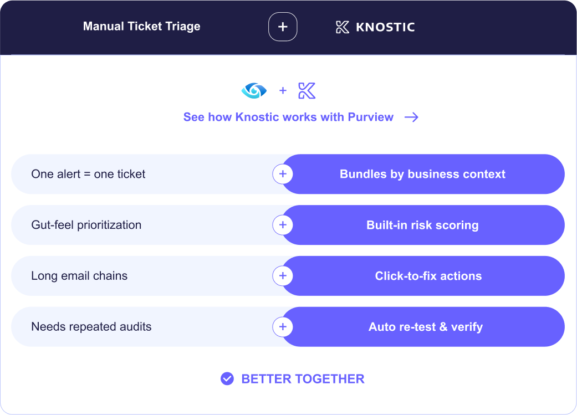Click plus circle on Needs repeated audits row
The height and width of the screenshot is (415, 577).
click(x=283, y=327)
